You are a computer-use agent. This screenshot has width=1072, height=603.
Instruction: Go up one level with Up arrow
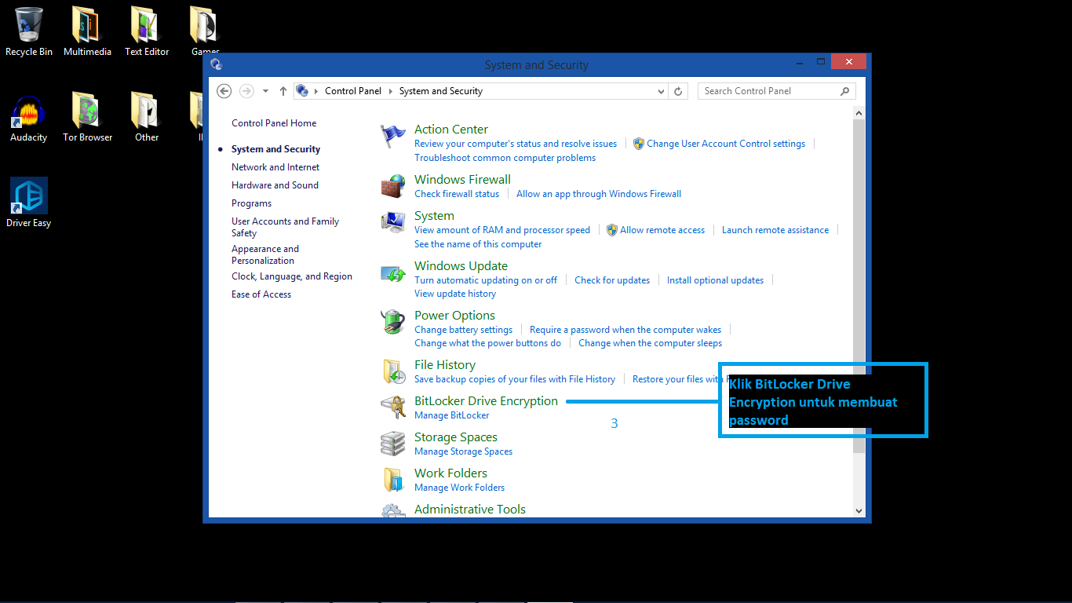(x=283, y=91)
